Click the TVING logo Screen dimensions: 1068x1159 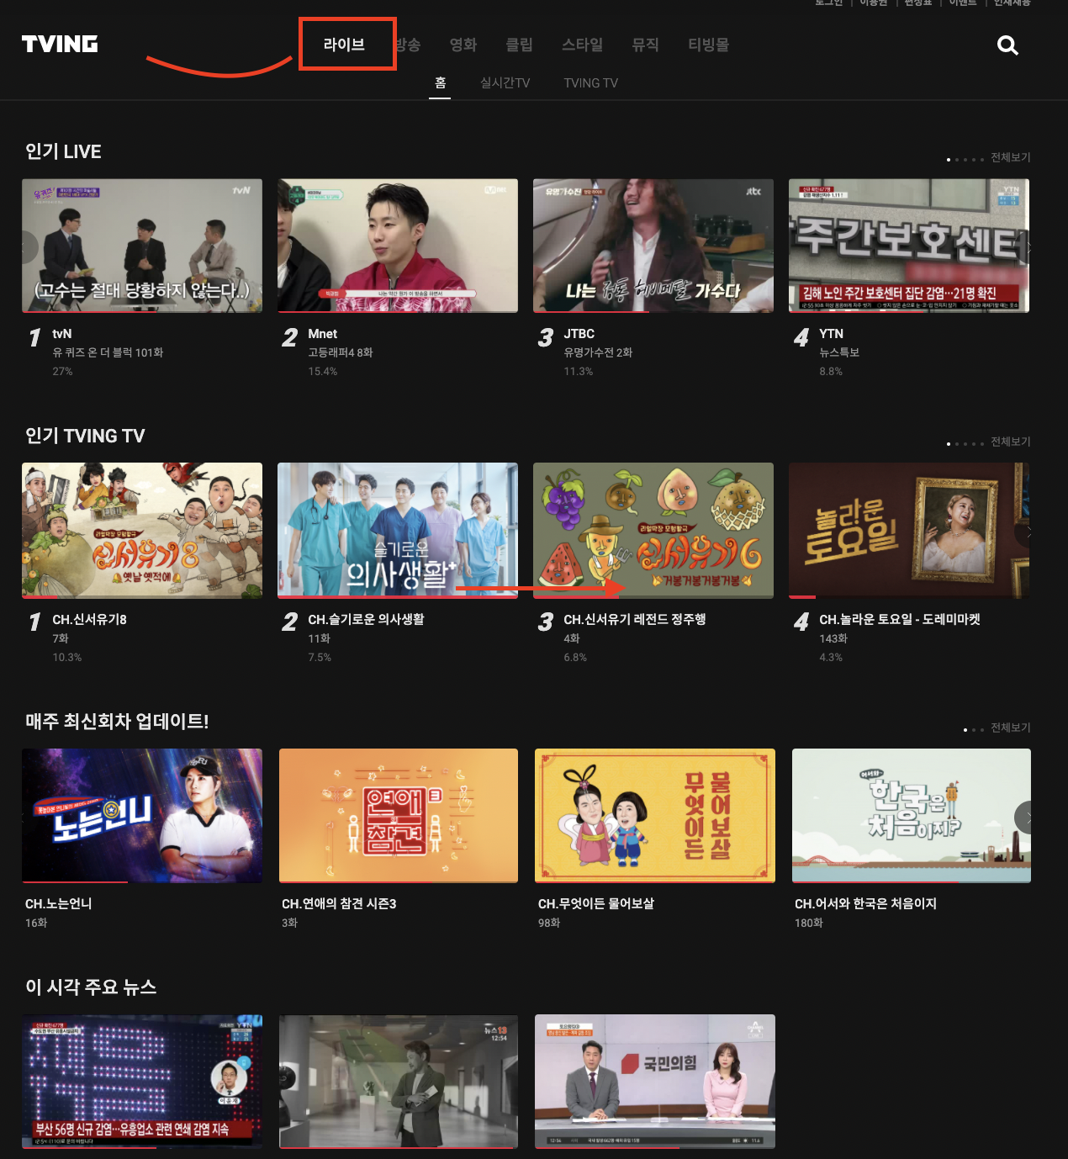click(60, 44)
